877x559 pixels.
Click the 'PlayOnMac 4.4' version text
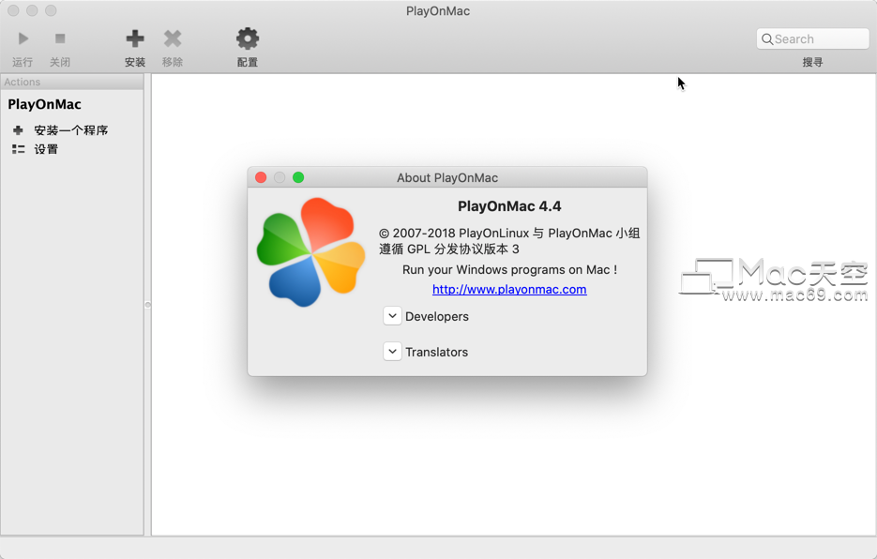(509, 206)
